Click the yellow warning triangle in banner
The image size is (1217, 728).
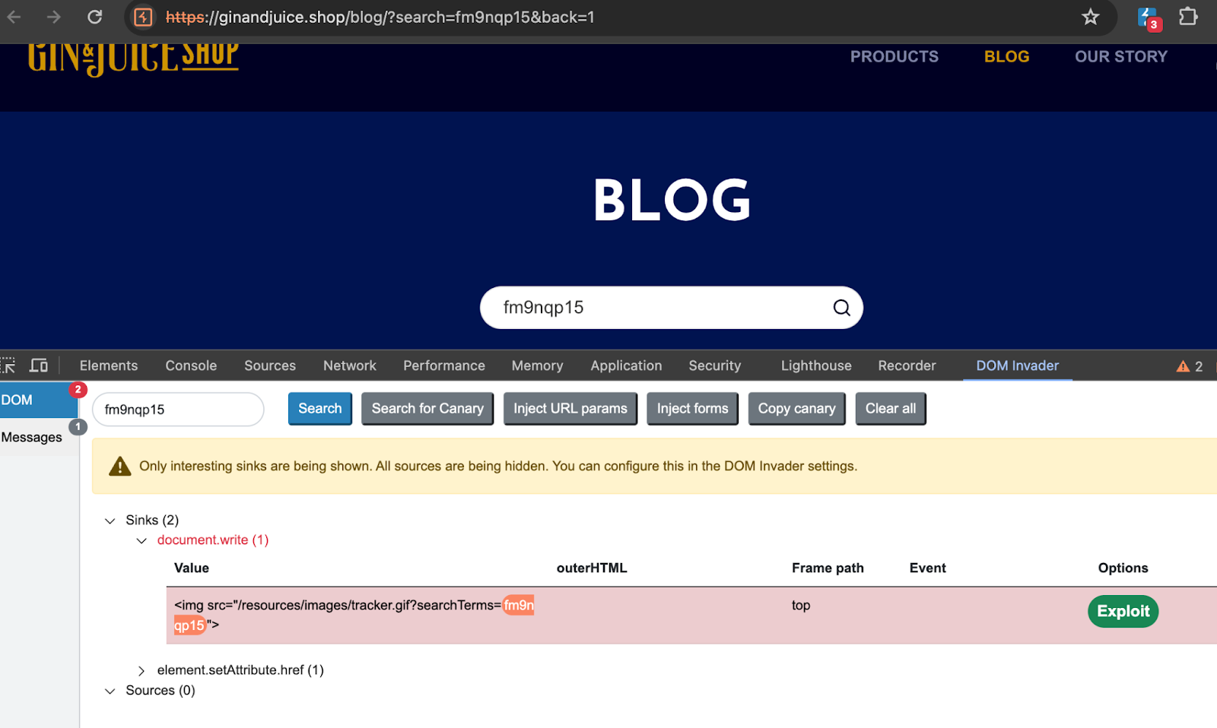click(120, 466)
